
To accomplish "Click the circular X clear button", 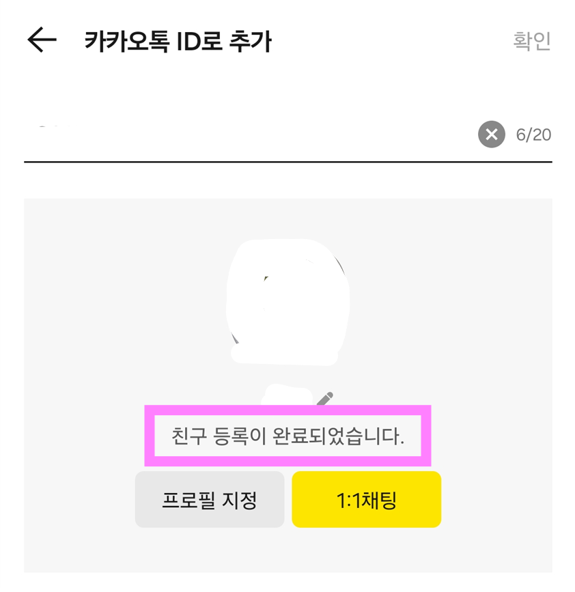I will coord(490,135).
